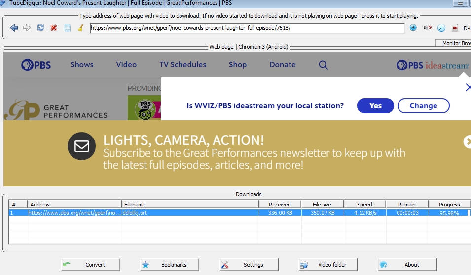
Task: Stop loading with the red X icon
Action: 54,28
